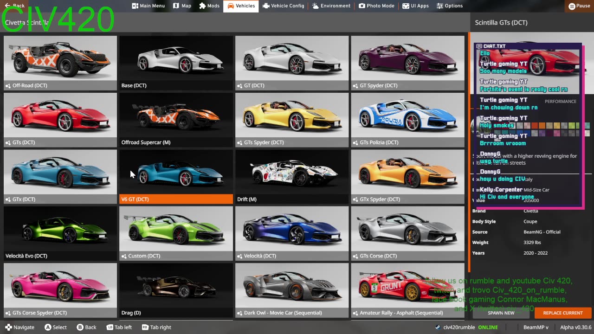Click the config icon on Custom (DCT)

click(x=124, y=256)
